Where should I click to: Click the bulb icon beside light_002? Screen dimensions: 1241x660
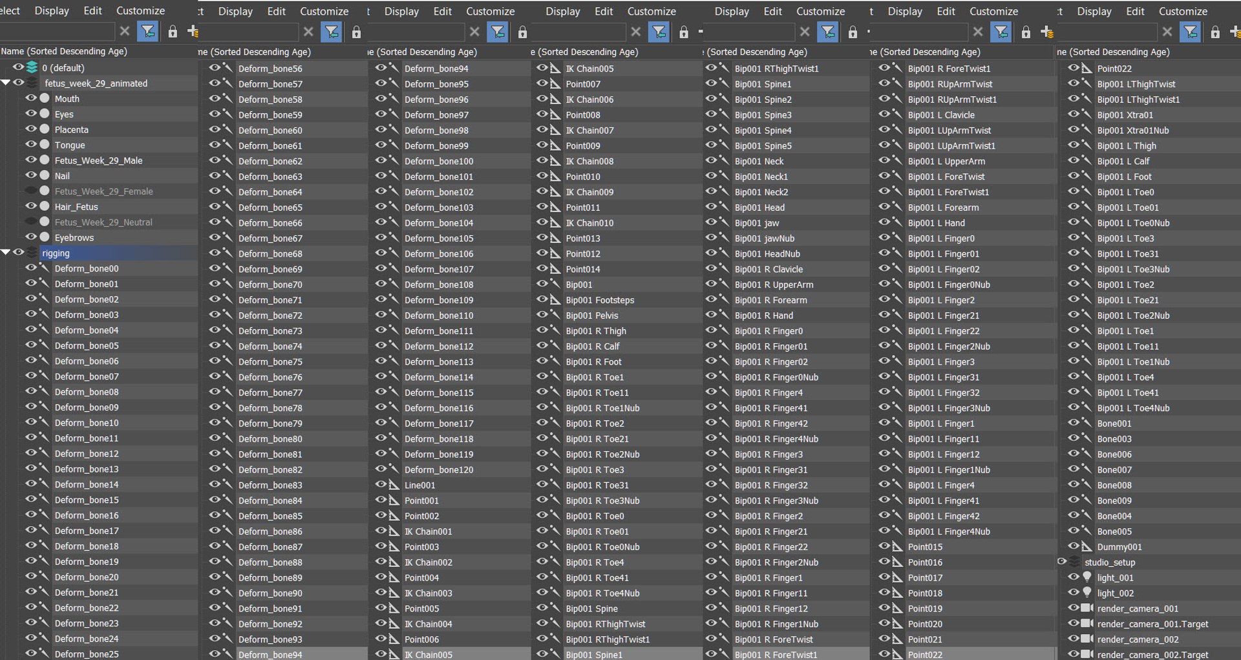(x=1087, y=592)
